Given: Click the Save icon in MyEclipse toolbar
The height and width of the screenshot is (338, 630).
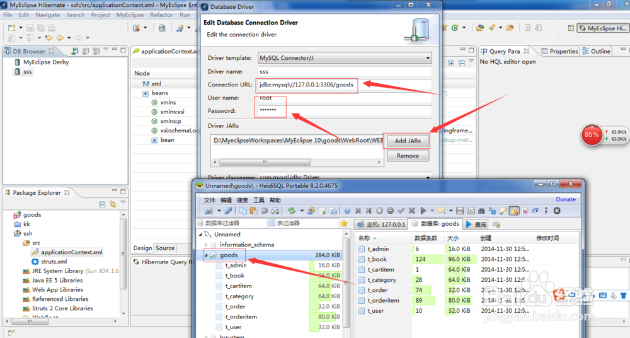Looking at the screenshot, I should click(30, 28).
